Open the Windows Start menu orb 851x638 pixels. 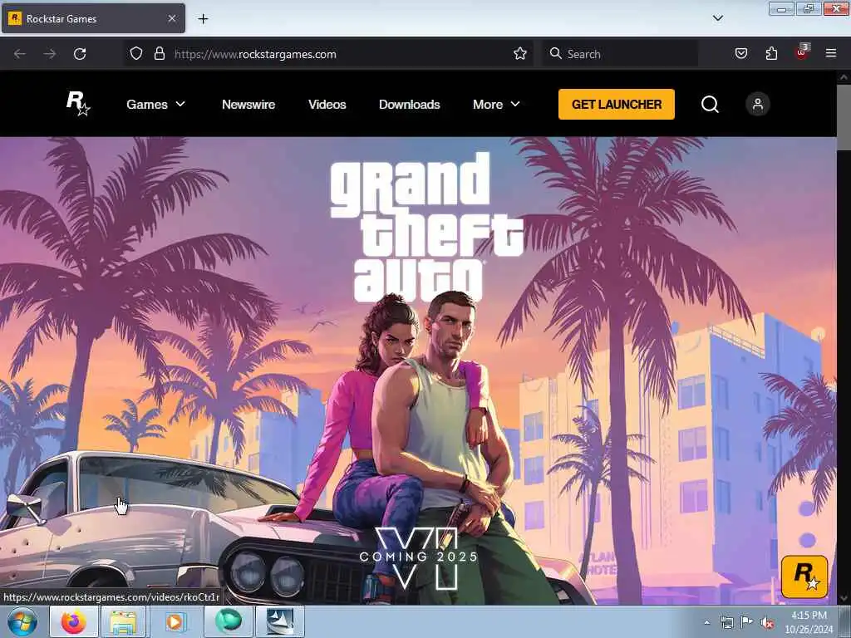coord(22,621)
